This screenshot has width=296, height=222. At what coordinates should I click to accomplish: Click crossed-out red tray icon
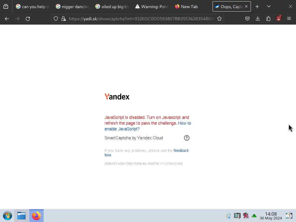coord(246,216)
